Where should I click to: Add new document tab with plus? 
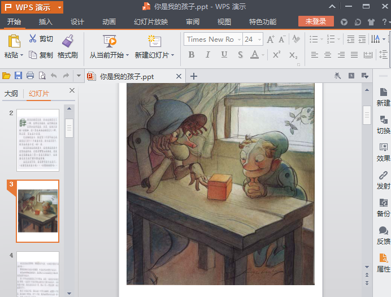[194, 76]
